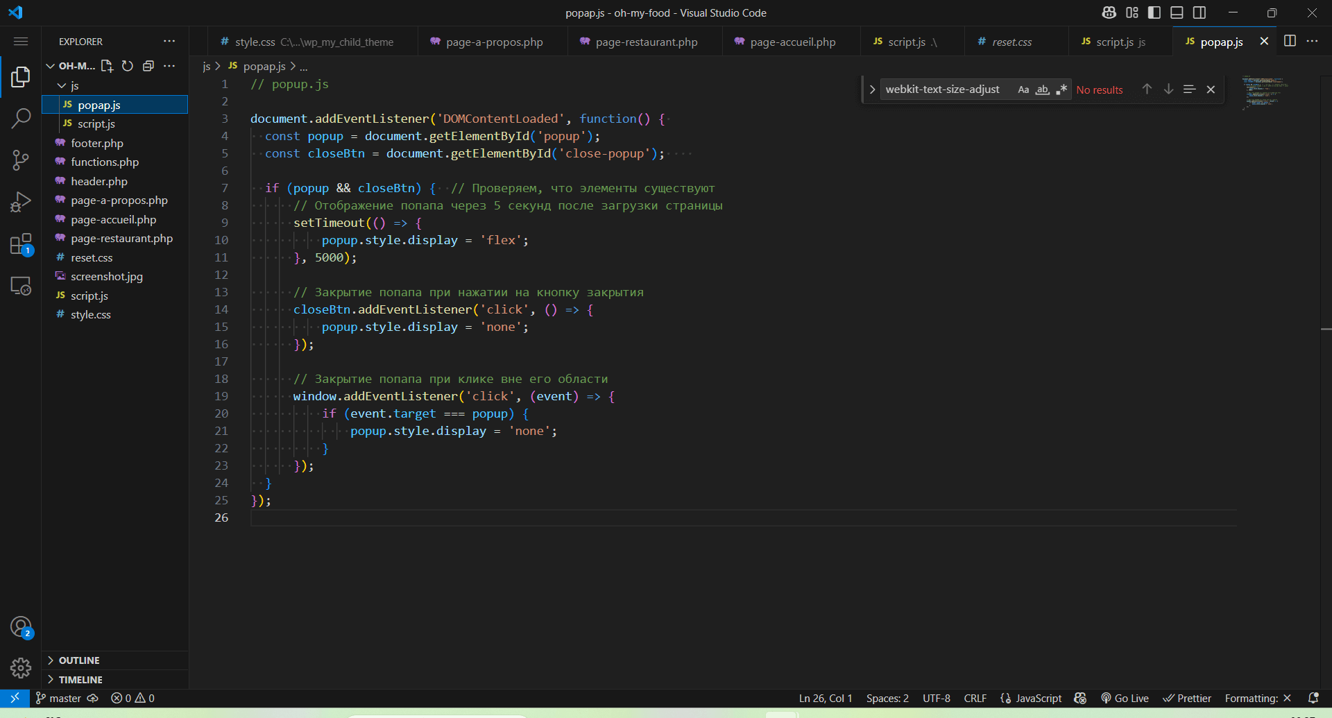Image resolution: width=1332 pixels, height=718 pixels.
Task: Change end of line sequence CRLF
Action: [x=975, y=698]
